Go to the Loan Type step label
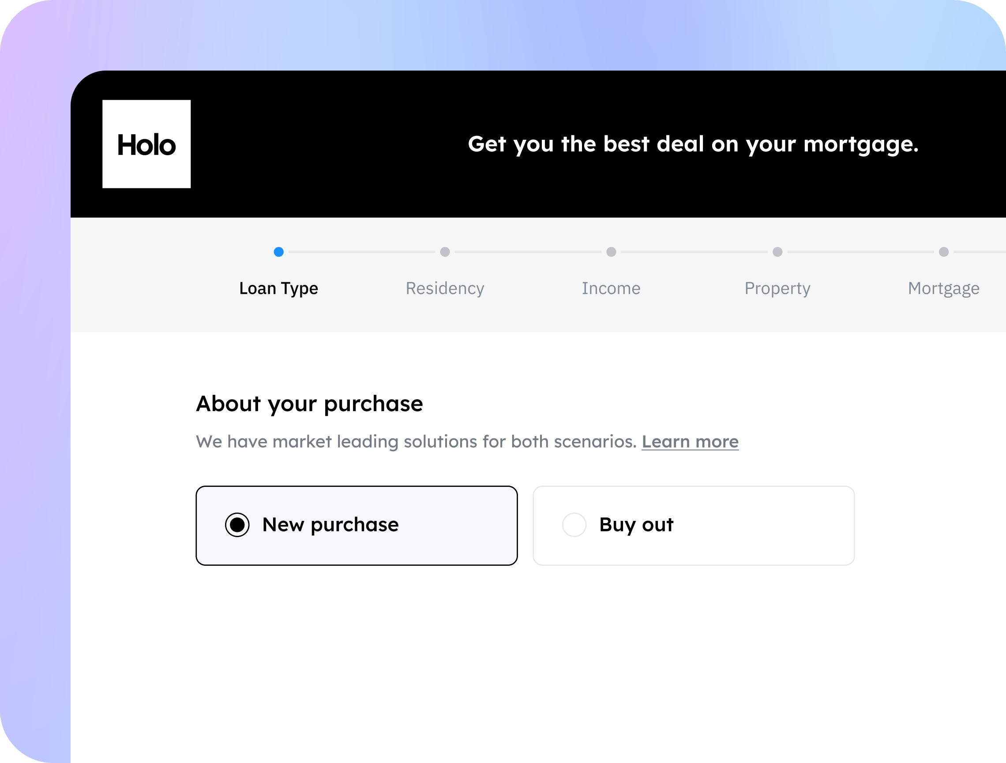 279,288
